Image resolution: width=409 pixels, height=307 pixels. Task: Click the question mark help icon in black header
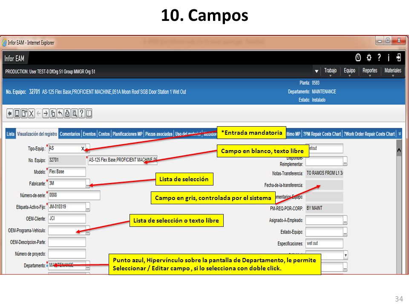pos(379,58)
